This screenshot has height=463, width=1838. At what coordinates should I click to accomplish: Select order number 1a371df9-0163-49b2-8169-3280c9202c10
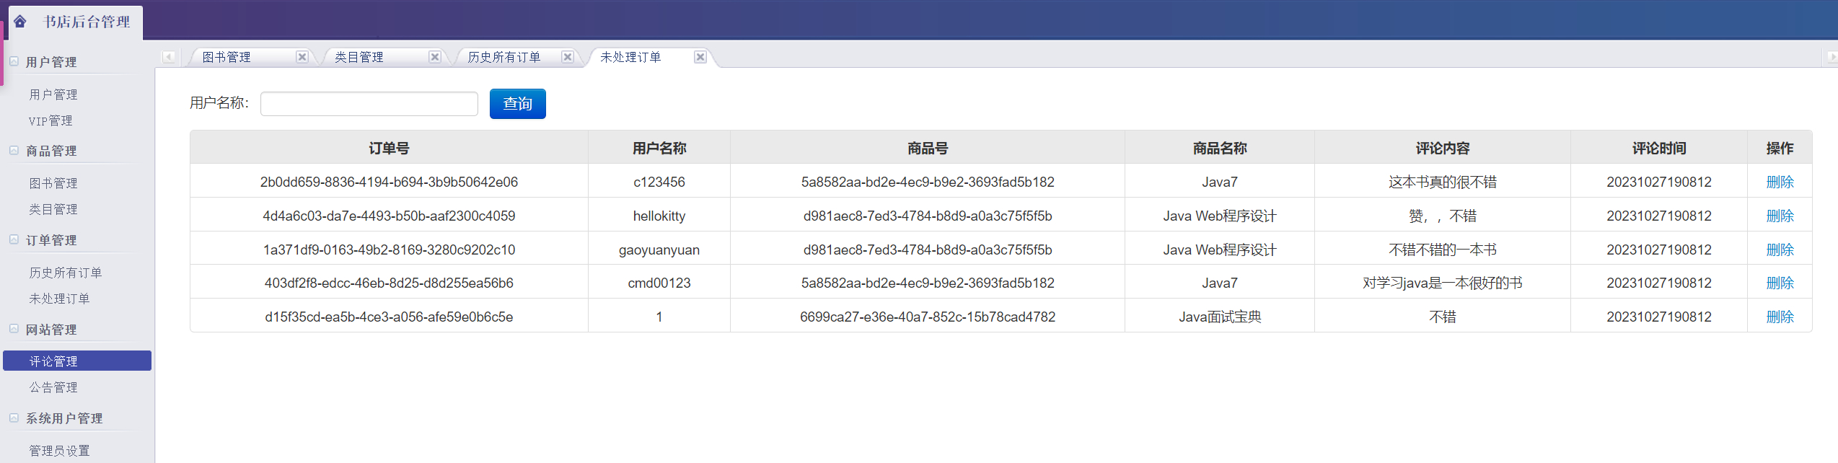pyautogui.click(x=389, y=250)
